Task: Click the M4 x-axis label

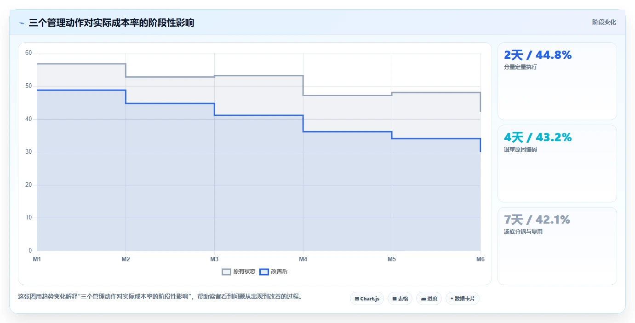Action: click(x=303, y=259)
